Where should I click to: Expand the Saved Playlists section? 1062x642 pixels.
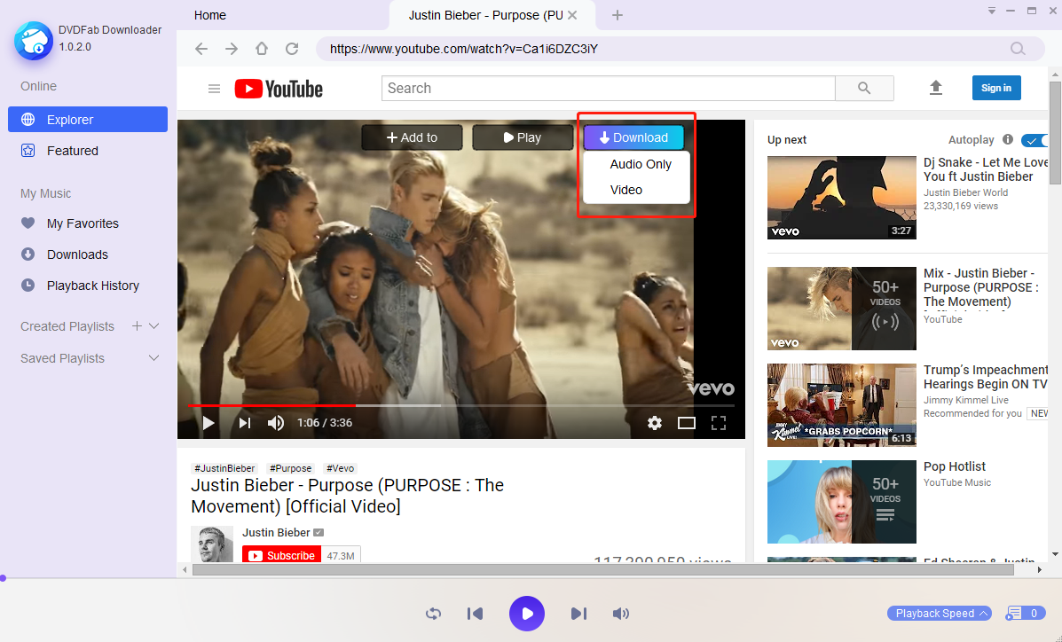(153, 358)
